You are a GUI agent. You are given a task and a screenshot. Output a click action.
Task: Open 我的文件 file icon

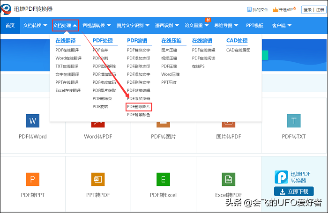pos(249,9)
